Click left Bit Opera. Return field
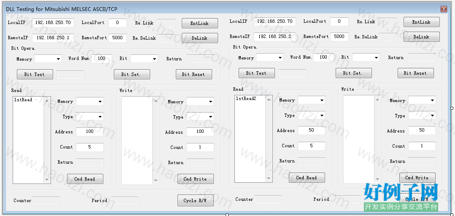The image size is (455, 216). pos(200,59)
